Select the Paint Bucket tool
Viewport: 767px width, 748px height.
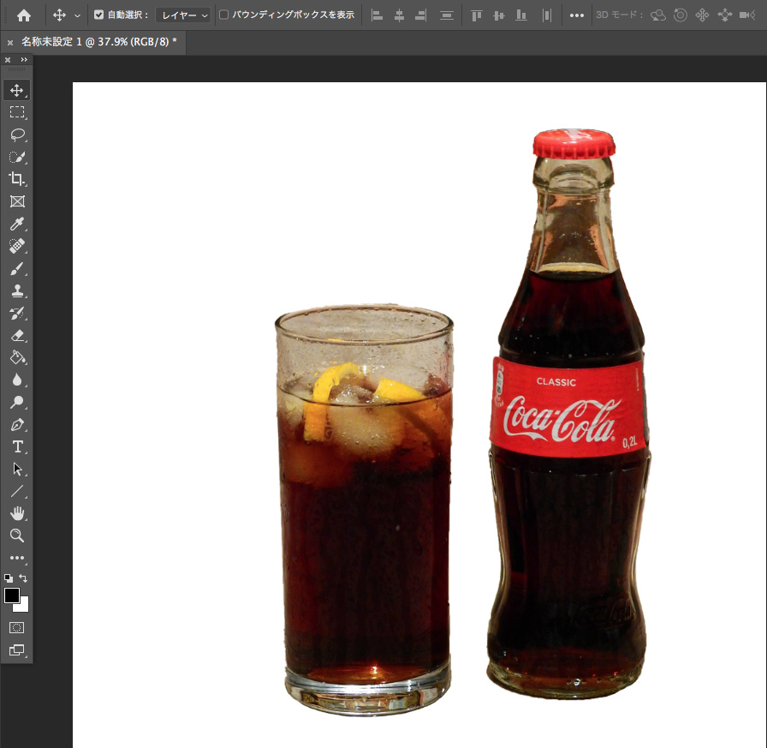[17, 357]
